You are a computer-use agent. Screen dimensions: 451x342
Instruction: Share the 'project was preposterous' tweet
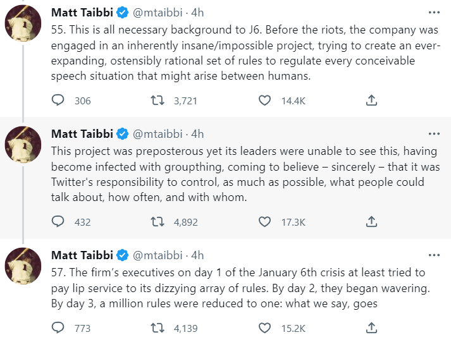pos(372,222)
